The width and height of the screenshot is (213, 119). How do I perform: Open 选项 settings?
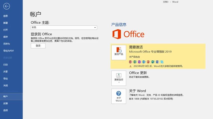pyautogui.click(x=5, y=110)
